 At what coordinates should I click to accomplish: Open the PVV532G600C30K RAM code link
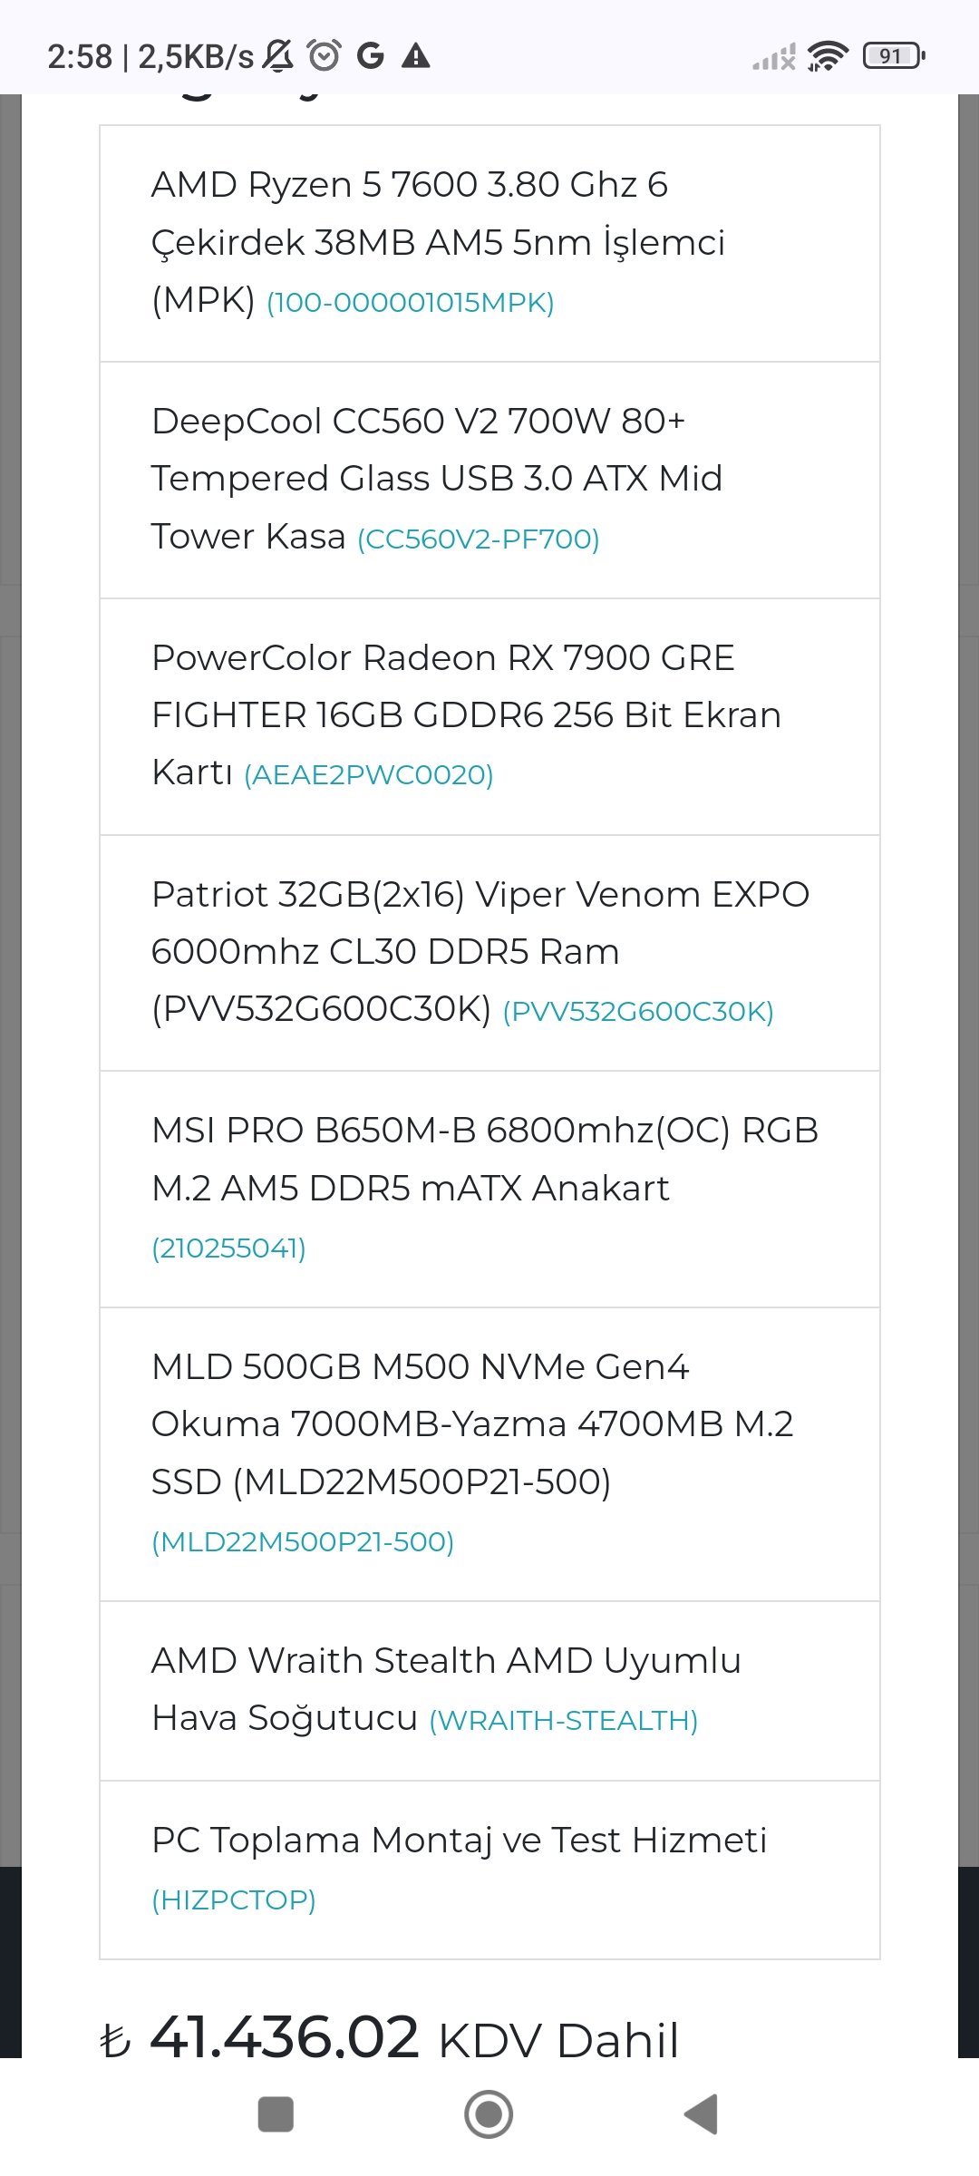[638, 1012]
